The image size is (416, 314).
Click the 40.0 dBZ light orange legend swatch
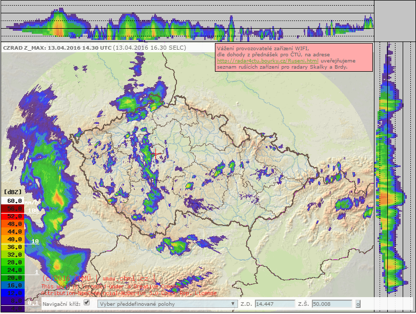(x=12, y=239)
